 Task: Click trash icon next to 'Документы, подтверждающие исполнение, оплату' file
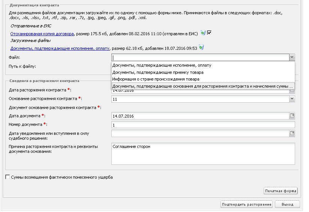[x=201, y=47]
